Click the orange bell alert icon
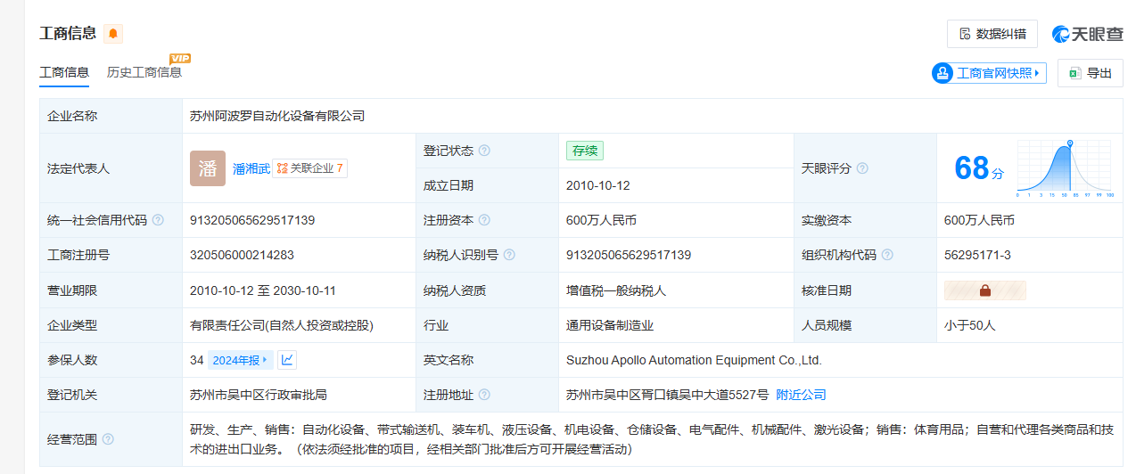1136x474 pixels. pos(113,34)
